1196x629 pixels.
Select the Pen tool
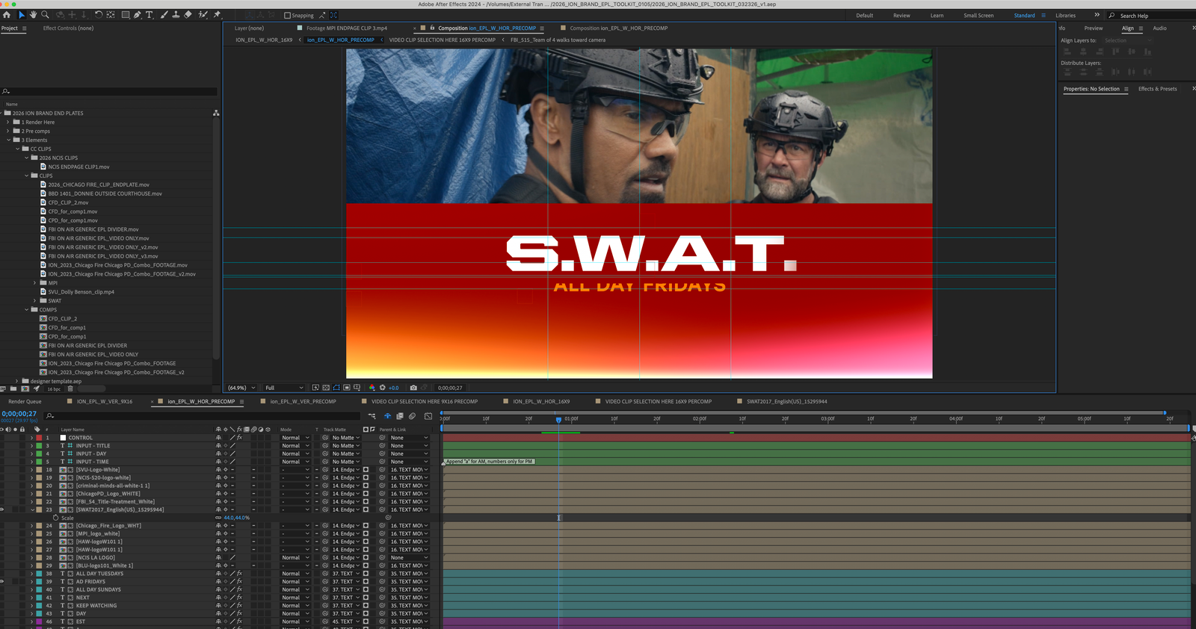pyautogui.click(x=138, y=15)
